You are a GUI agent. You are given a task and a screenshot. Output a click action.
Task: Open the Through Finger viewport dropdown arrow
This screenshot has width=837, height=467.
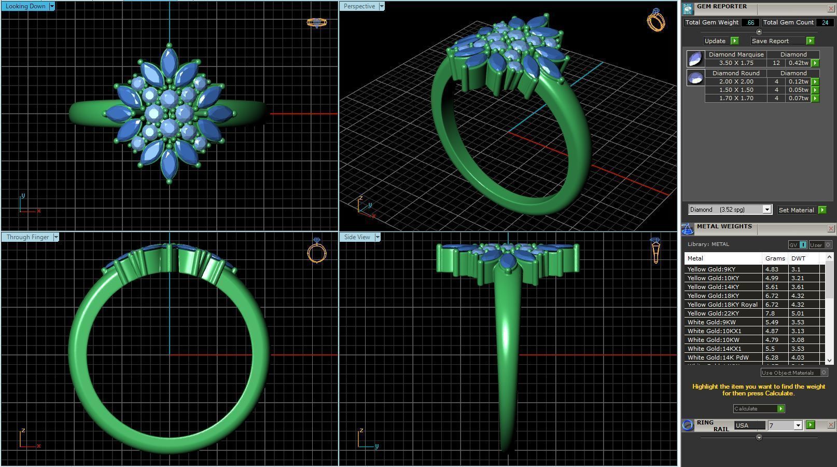(x=56, y=237)
